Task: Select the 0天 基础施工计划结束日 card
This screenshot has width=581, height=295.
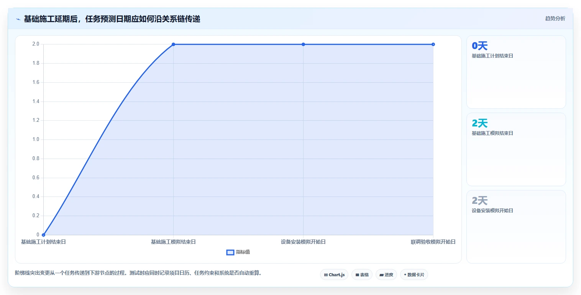Action: point(516,72)
